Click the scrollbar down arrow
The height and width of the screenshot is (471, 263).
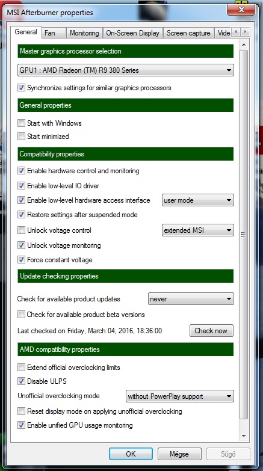pos(244,436)
